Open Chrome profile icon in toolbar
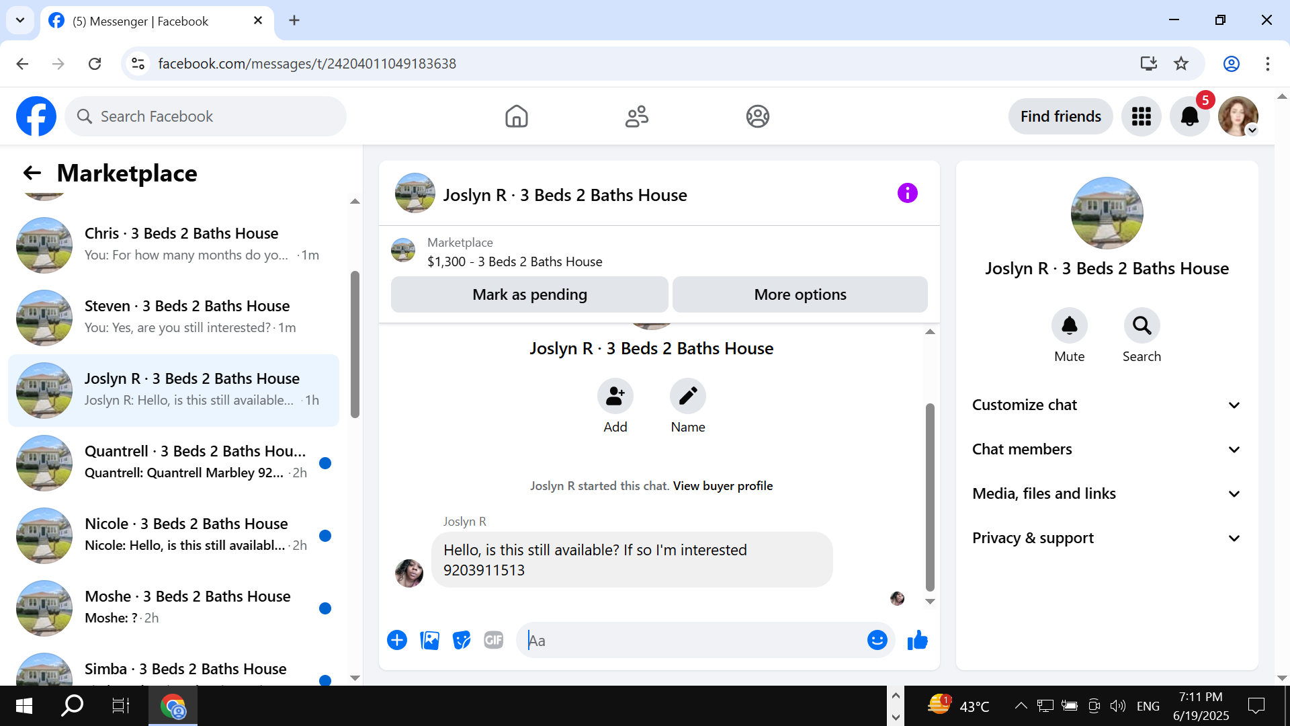 point(1232,64)
